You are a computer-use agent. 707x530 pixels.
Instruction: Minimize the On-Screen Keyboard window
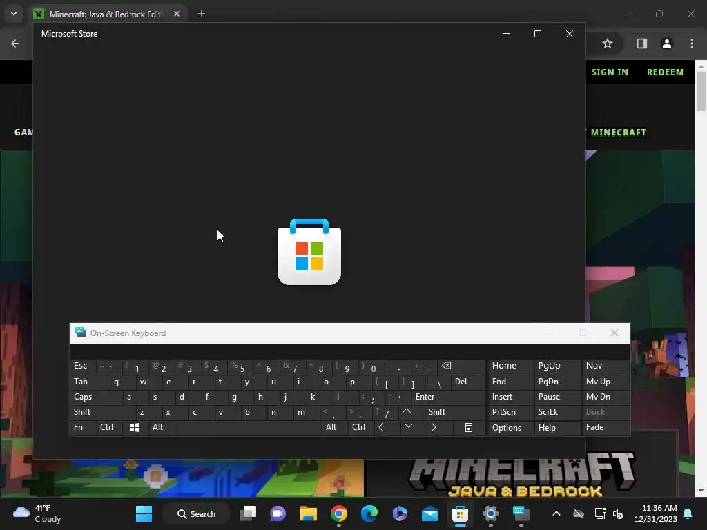552,333
